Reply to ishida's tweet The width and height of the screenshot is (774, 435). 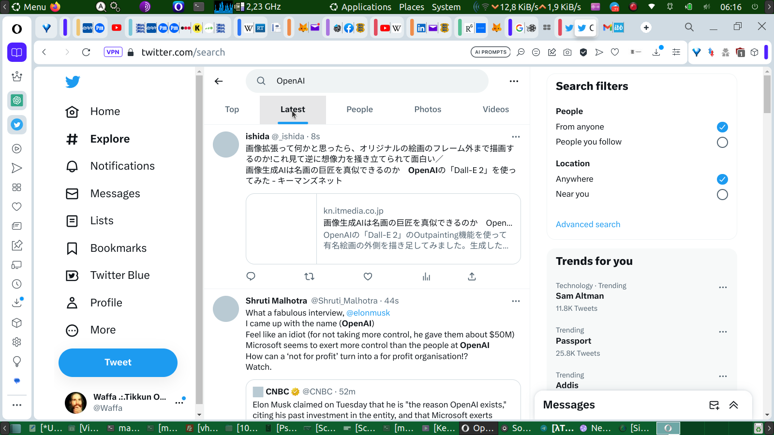tap(251, 276)
